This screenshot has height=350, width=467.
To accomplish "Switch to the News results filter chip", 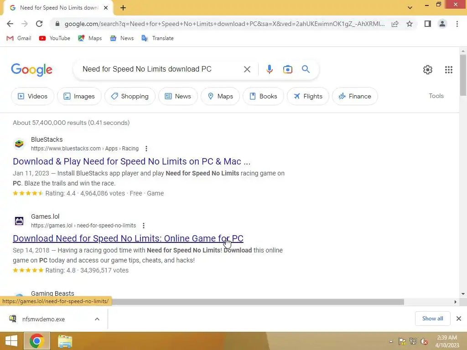I will coord(178,96).
